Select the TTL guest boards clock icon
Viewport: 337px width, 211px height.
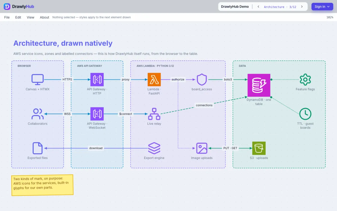click(305, 114)
